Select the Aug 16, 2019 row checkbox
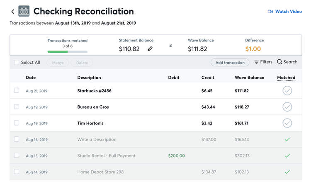 point(17,139)
